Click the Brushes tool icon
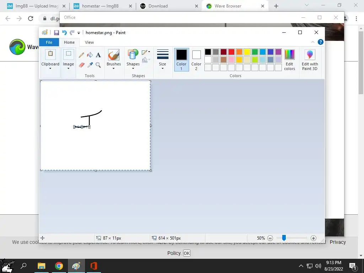This screenshot has width=364, height=273. coord(114,55)
